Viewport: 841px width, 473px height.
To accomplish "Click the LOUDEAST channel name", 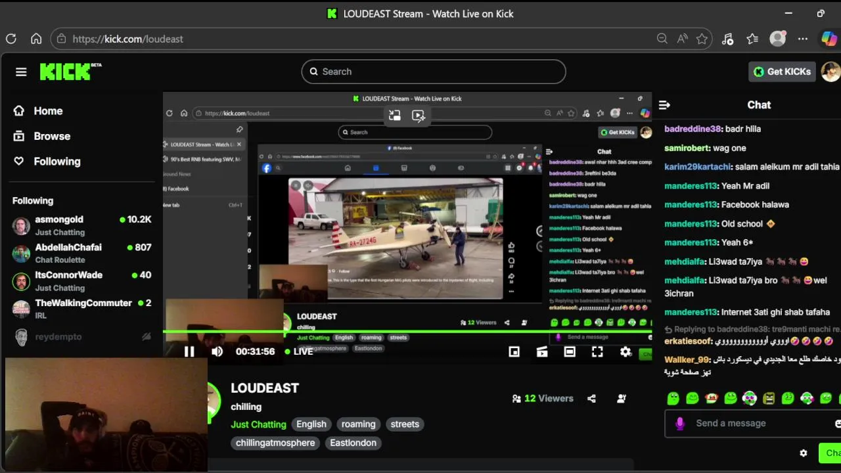I will point(265,388).
